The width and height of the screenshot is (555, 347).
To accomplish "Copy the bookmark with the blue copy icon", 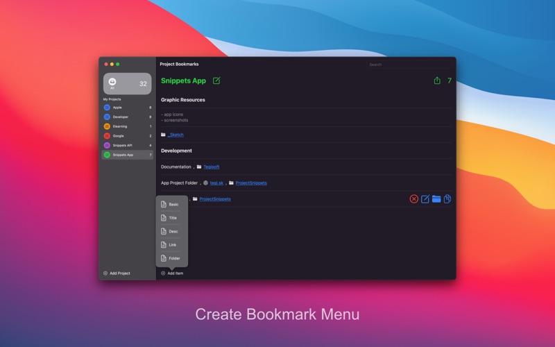I will click(x=447, y=199).
